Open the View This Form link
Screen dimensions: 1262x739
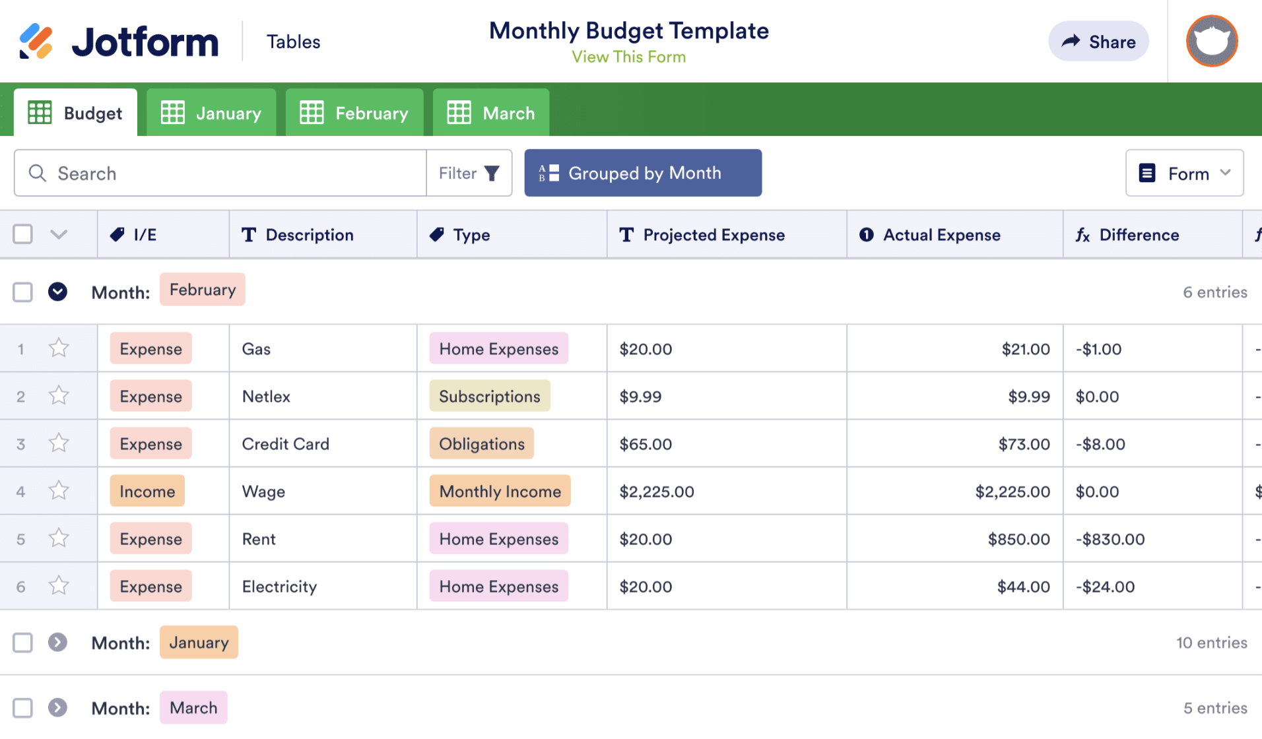pyautogui.click(x=628, y=57)
